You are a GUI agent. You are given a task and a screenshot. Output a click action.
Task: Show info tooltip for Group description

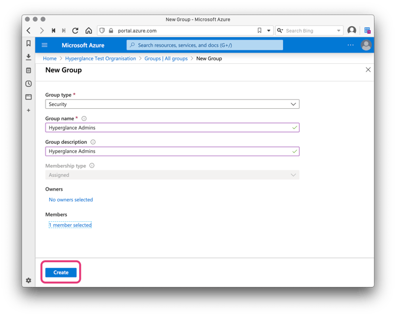tap(93, 142)
